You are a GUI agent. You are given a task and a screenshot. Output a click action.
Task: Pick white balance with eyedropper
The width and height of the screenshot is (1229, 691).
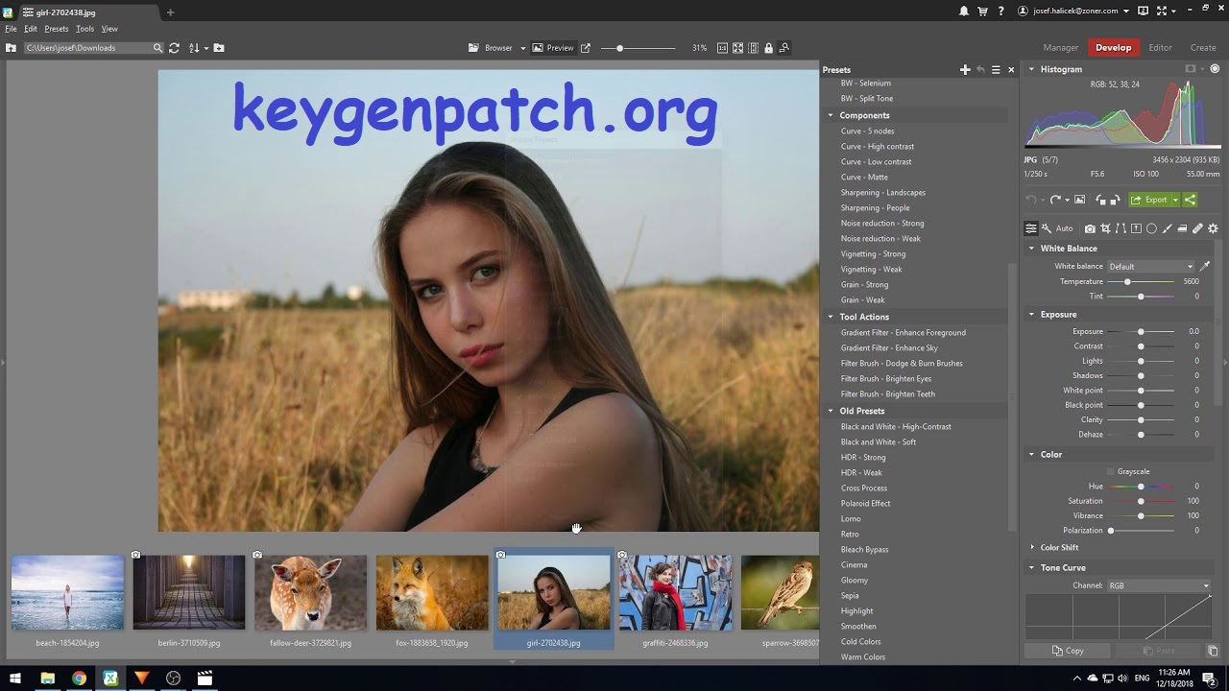click(x=1205, y=266)
